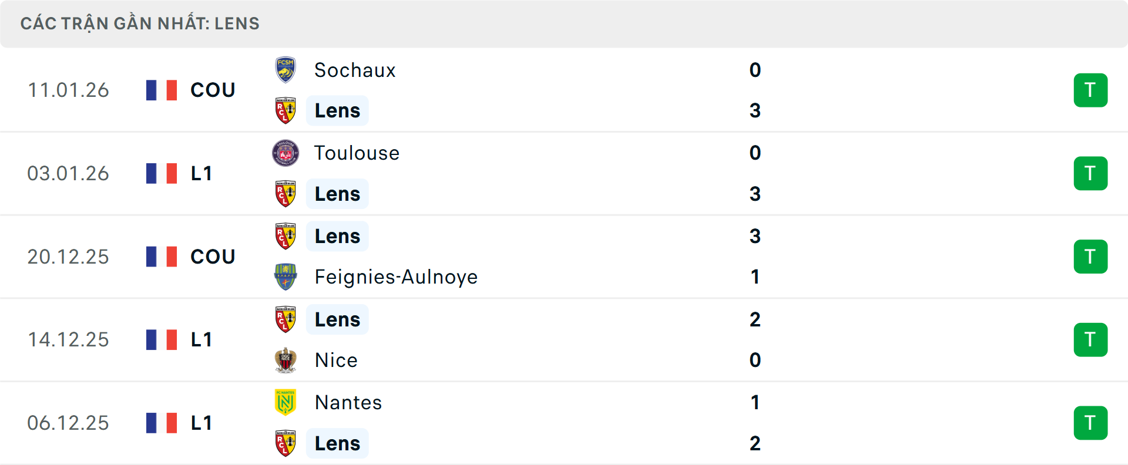Image resolution: width=1128 pixels, height=465 pixels.
Task: Click the Feignies-Aulnoye club crest icon
Action: (286, 277)
